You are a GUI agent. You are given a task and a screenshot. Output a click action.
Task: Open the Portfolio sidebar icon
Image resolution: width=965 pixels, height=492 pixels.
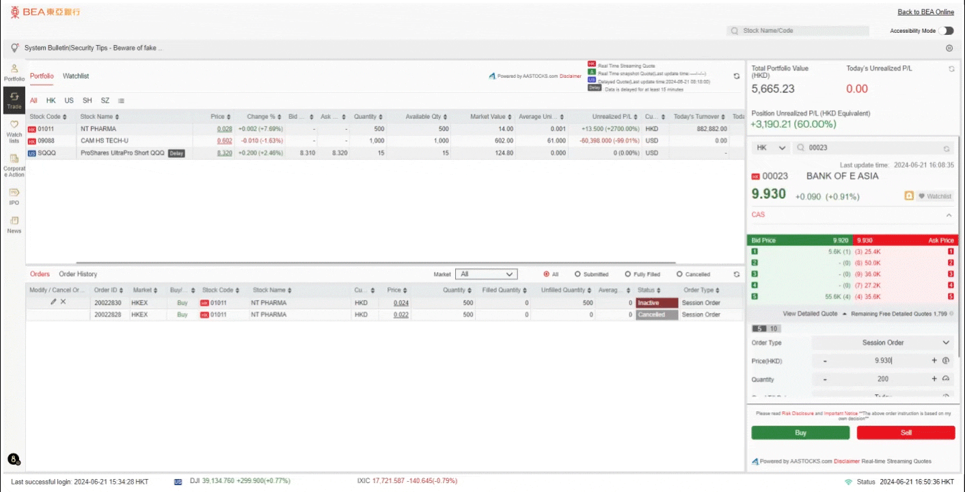coord(14,72)
